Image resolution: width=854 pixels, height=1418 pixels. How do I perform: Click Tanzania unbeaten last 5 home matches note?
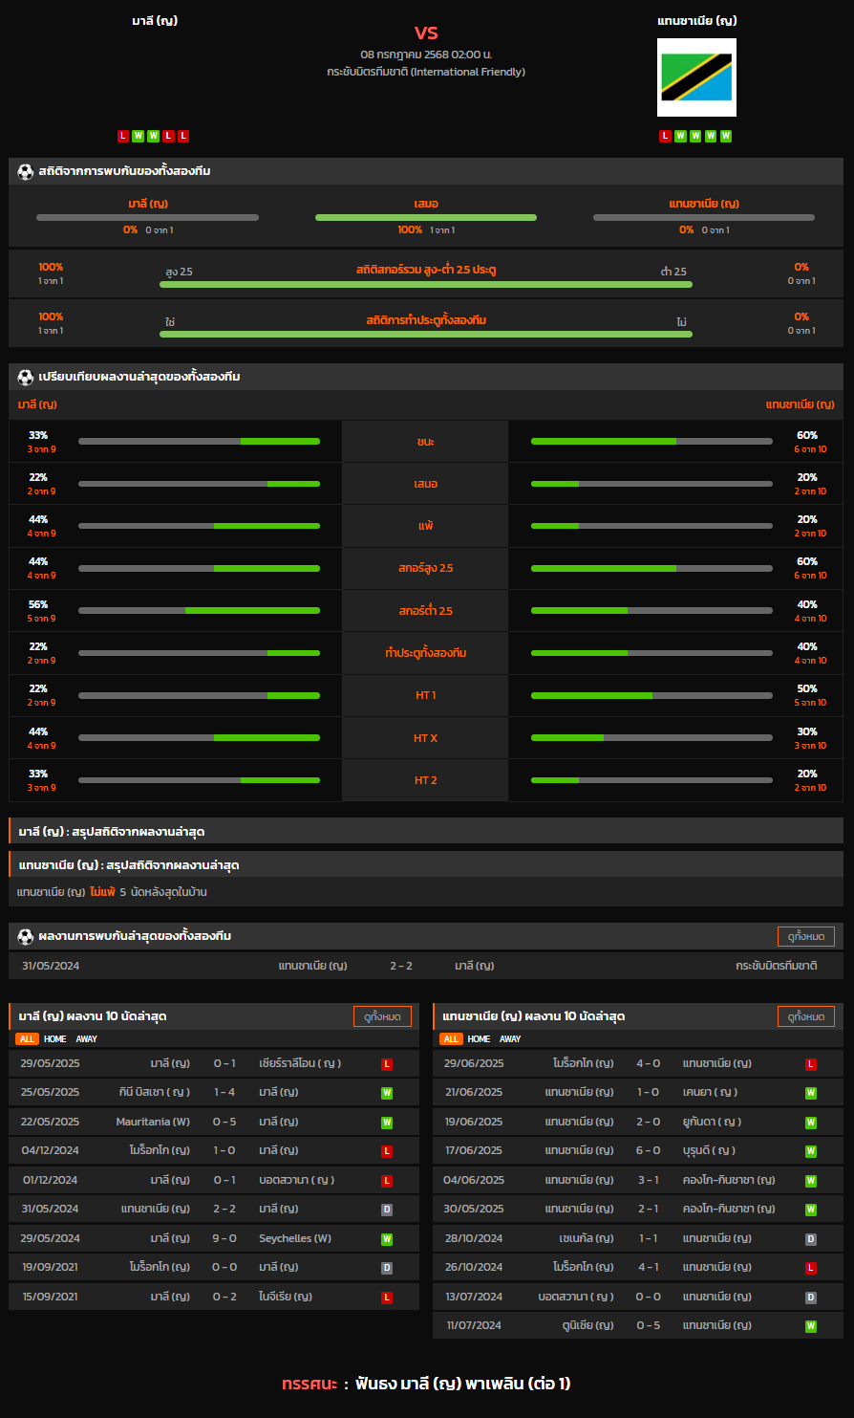[112, 892]
